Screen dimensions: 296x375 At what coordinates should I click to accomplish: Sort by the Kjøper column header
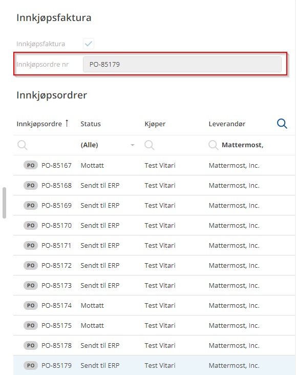tap(155, 124)
